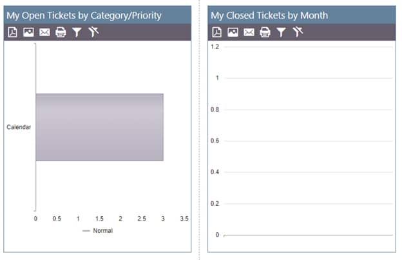Open filter for Closed Tickets chart
Viewport: 402px width, 260px height.
coord(281,32)
